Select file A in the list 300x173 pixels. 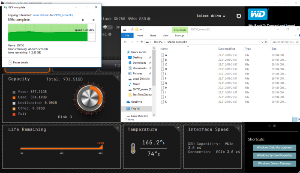coord(166,55)
